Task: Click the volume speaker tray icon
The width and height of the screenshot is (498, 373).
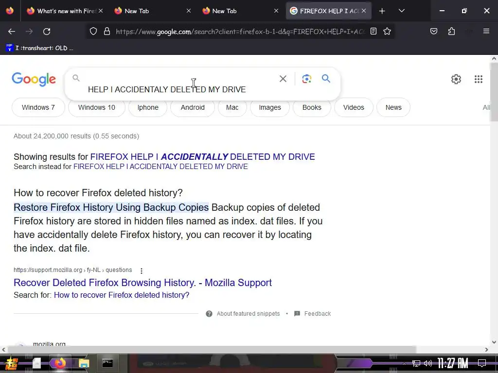Action: pos(428,363)
